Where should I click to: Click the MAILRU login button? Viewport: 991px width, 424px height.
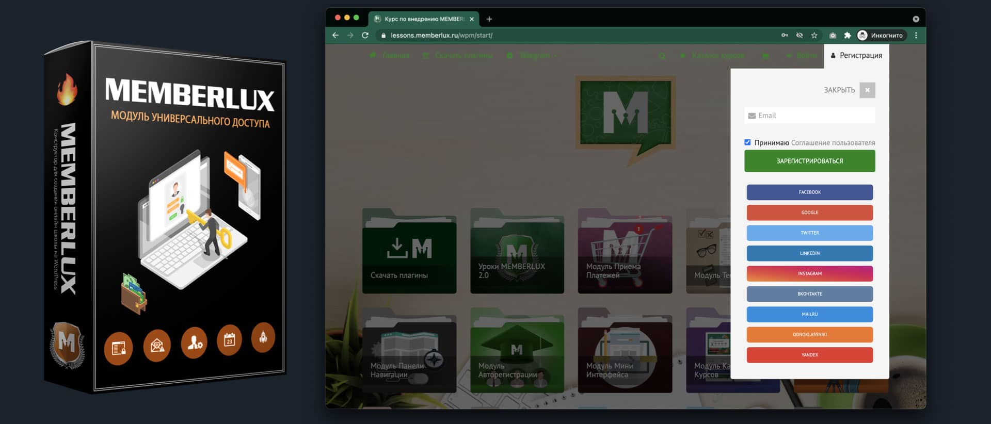tap(810, 314)
